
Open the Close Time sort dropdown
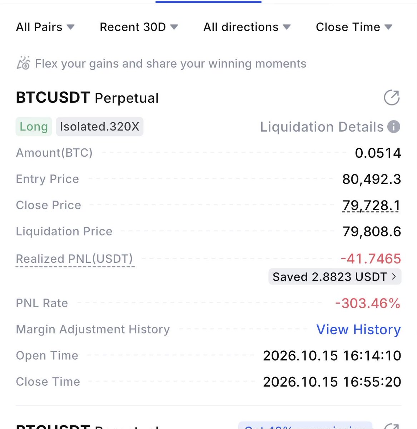[x=354, y=27]
